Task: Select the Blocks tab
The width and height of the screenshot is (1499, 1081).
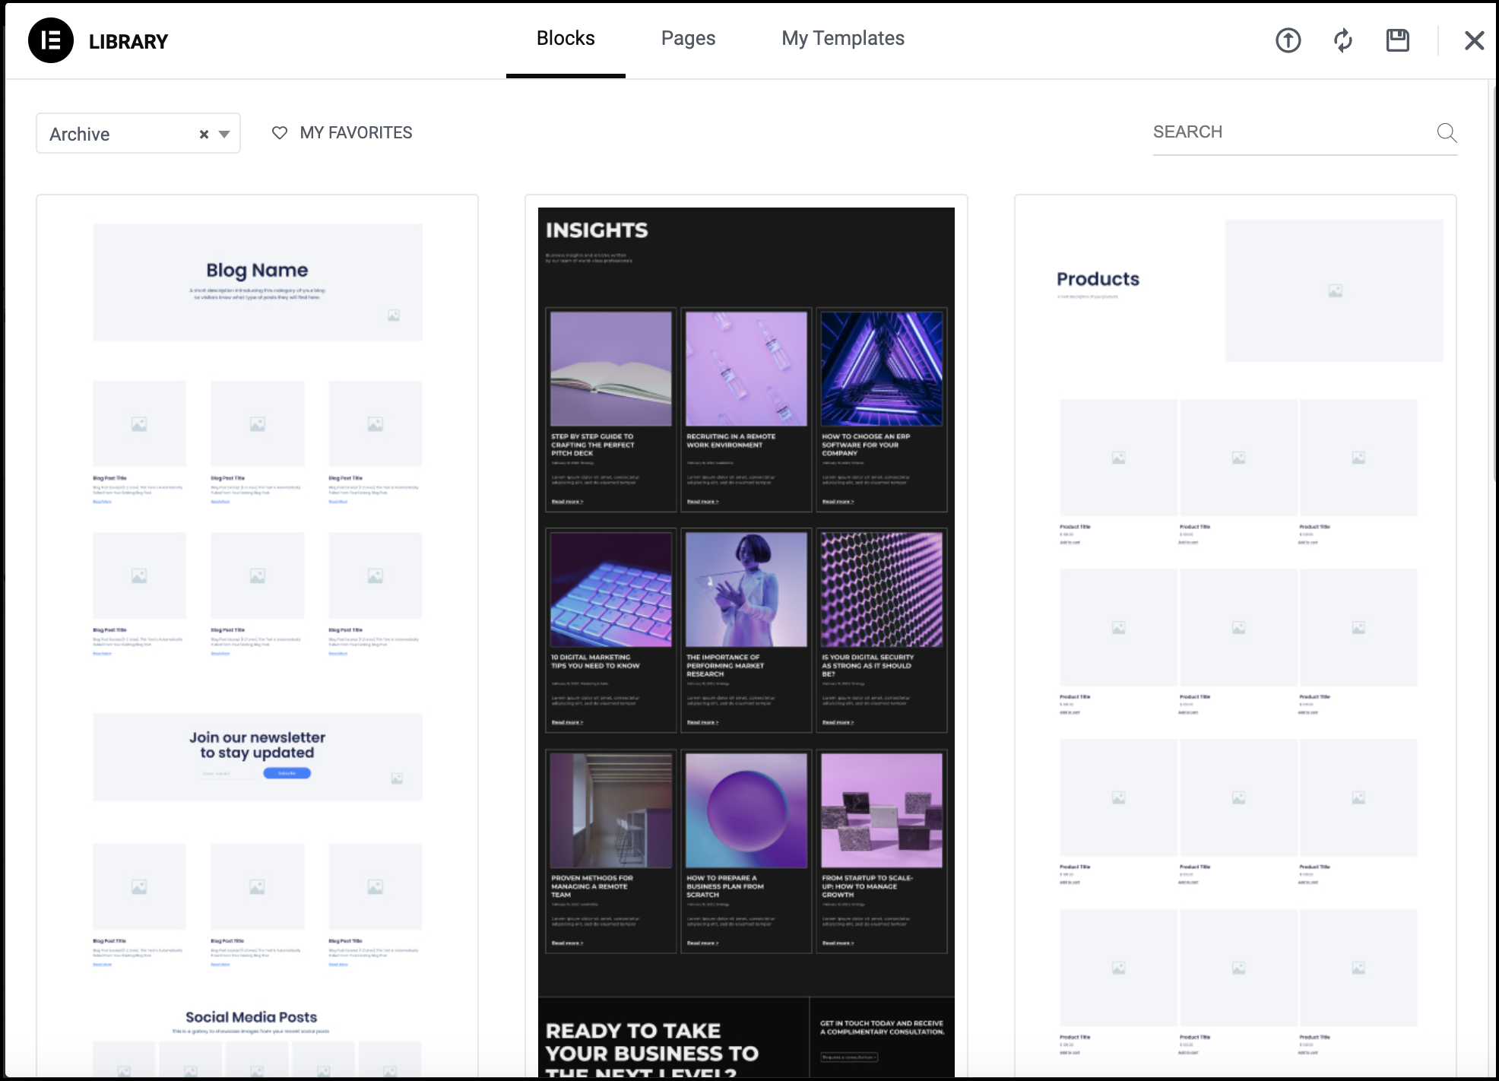Action: (565, 38)
